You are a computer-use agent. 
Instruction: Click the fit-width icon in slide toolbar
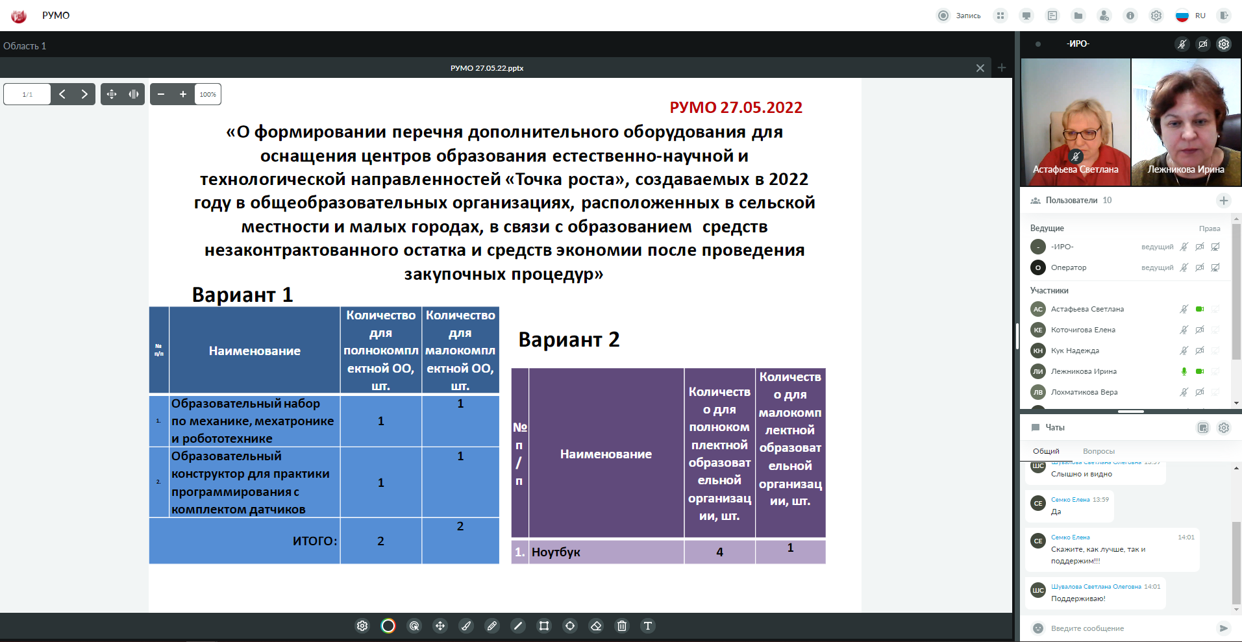click(x=134, y=94)
